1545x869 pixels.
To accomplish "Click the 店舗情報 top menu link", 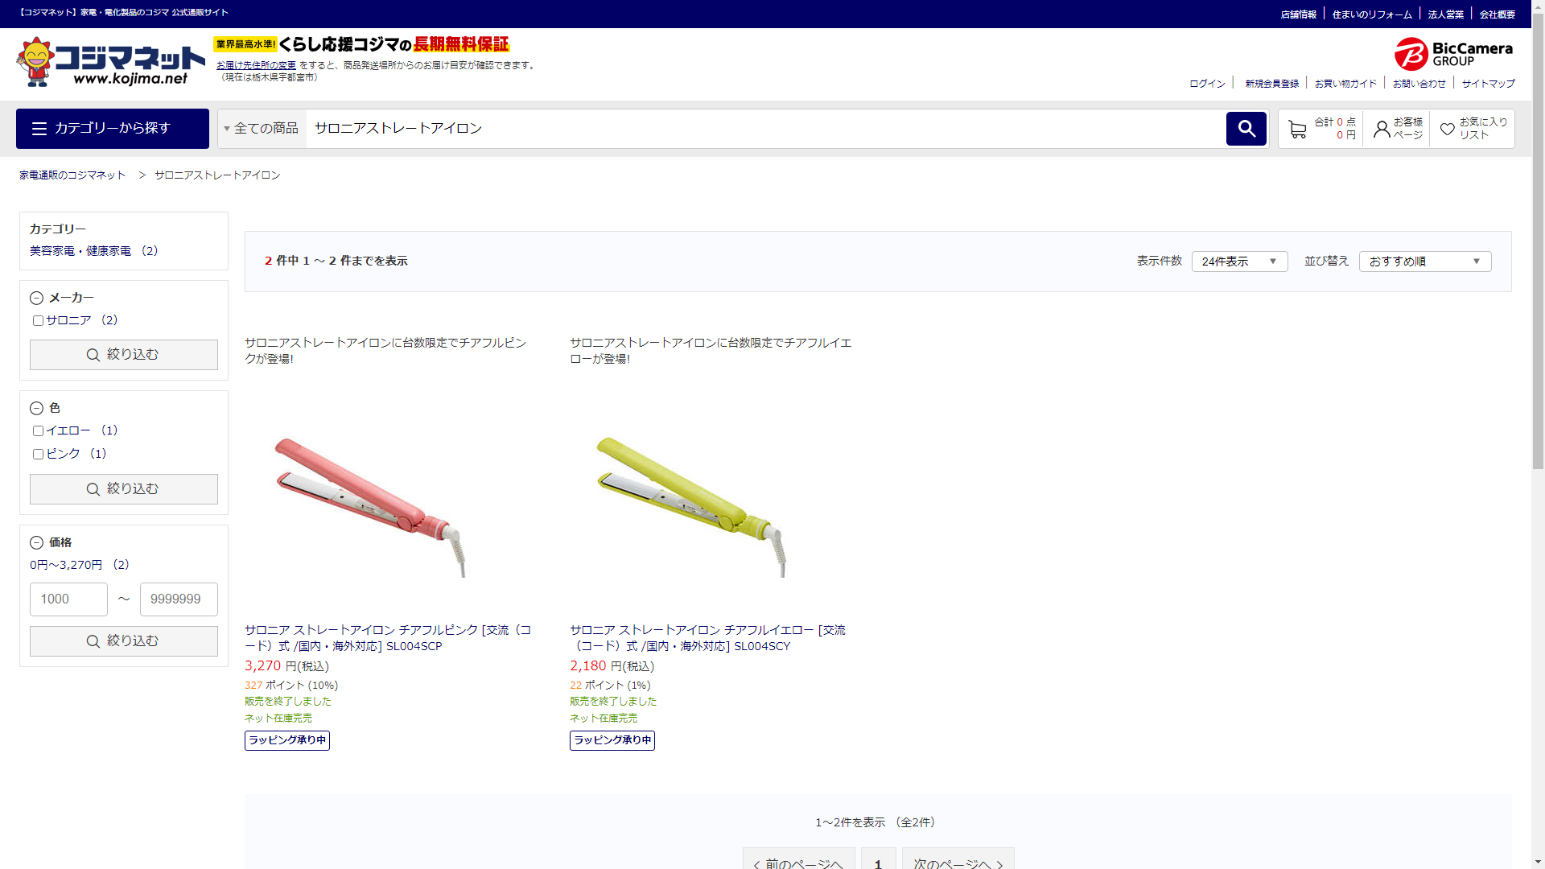I will pyautogui.click(x=1298, y=14).
